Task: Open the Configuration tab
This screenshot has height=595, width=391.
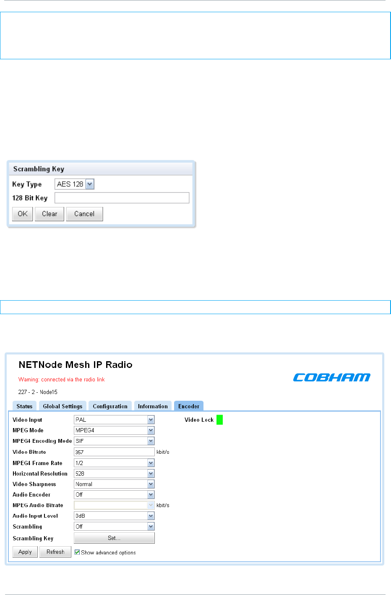Action: [x=110, y=406]
